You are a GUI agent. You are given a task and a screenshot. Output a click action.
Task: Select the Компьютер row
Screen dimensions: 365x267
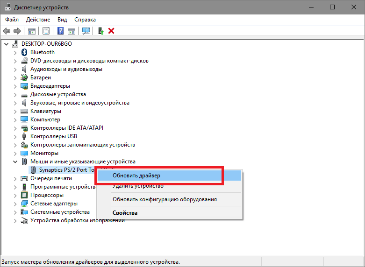click(45, 119)
